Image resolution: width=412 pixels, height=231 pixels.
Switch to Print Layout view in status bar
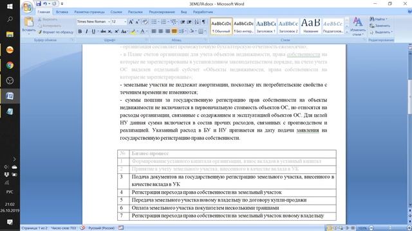(x=329, y=228)
